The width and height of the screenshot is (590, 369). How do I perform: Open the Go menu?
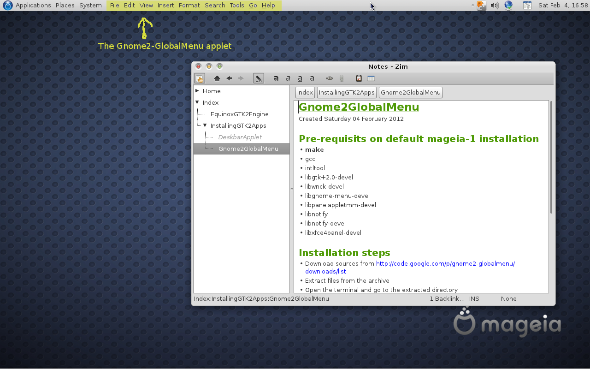pos(253,6)
